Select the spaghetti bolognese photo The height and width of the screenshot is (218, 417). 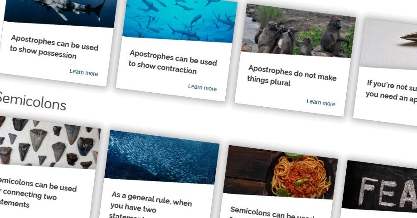coord(281,172)
